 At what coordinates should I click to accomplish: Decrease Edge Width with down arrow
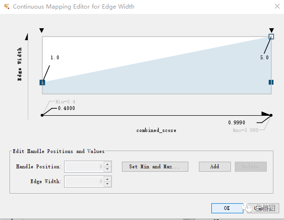(x=108, y=184)
